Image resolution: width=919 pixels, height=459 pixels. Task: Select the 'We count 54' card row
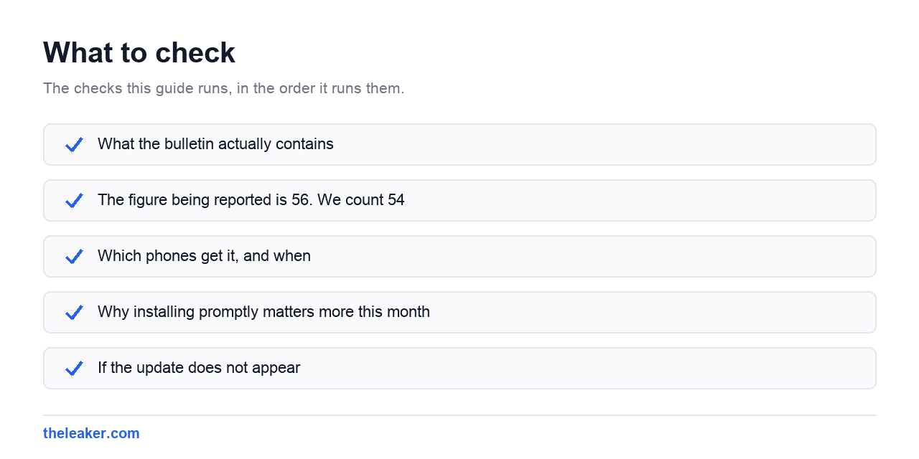[x=459, y=200]
